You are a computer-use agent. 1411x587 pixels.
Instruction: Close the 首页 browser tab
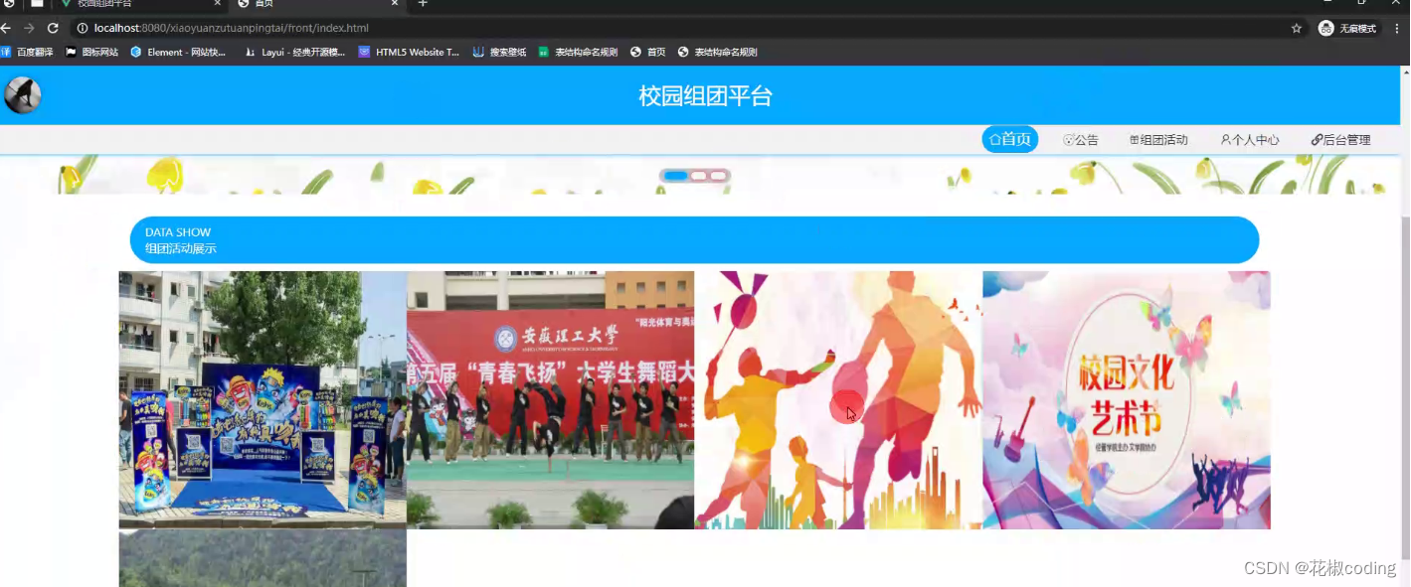pyautogui.click(x=394, y=4)
